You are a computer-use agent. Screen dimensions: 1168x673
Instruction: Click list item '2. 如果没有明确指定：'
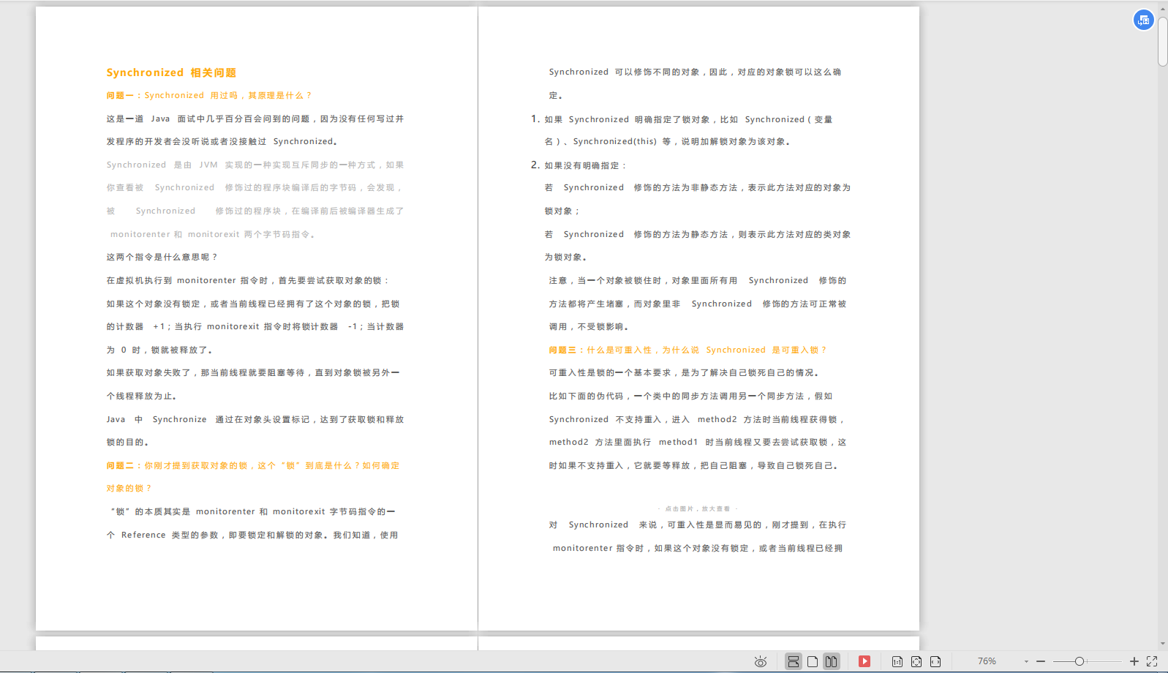point(579,165)
